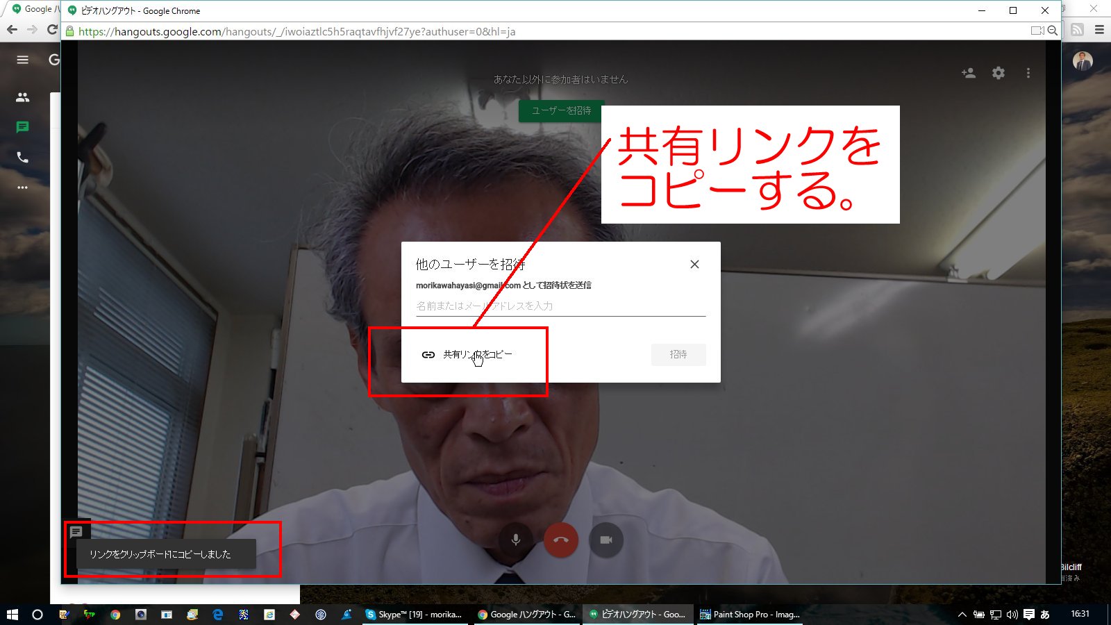Image resolution: width=1111 pixels, height=625 pixels.
Task: Launch Chrome from pinned taskbar icon
Action: point(115,615)
